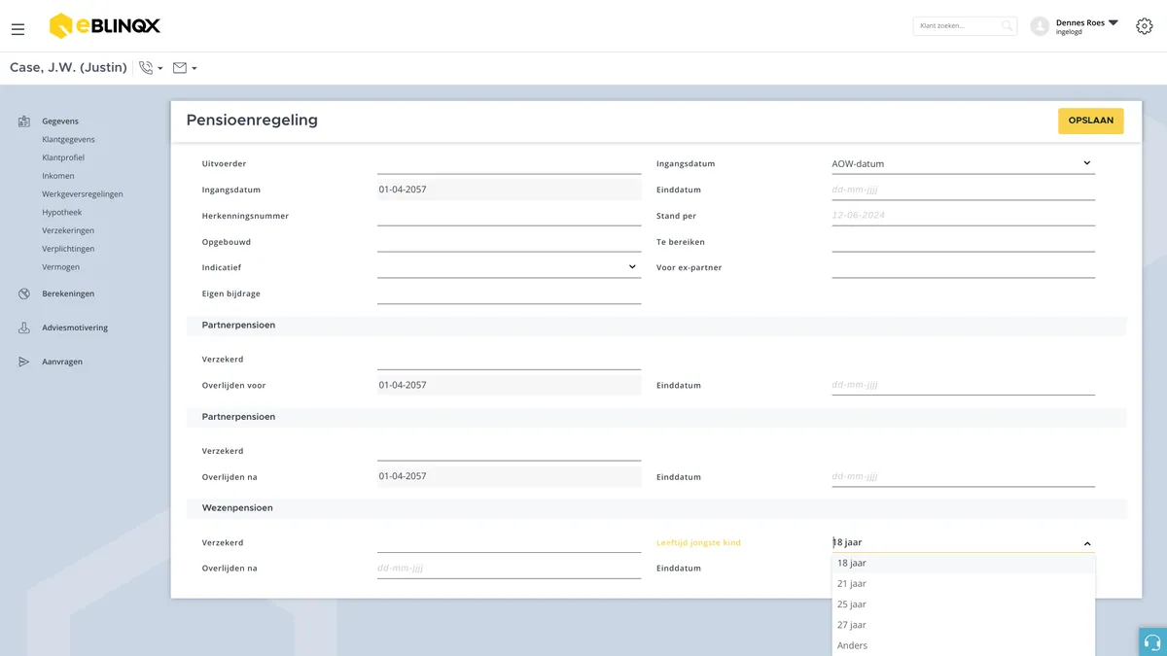
Task: Expand the phone options arrow
Action: (x=160, y=69)
